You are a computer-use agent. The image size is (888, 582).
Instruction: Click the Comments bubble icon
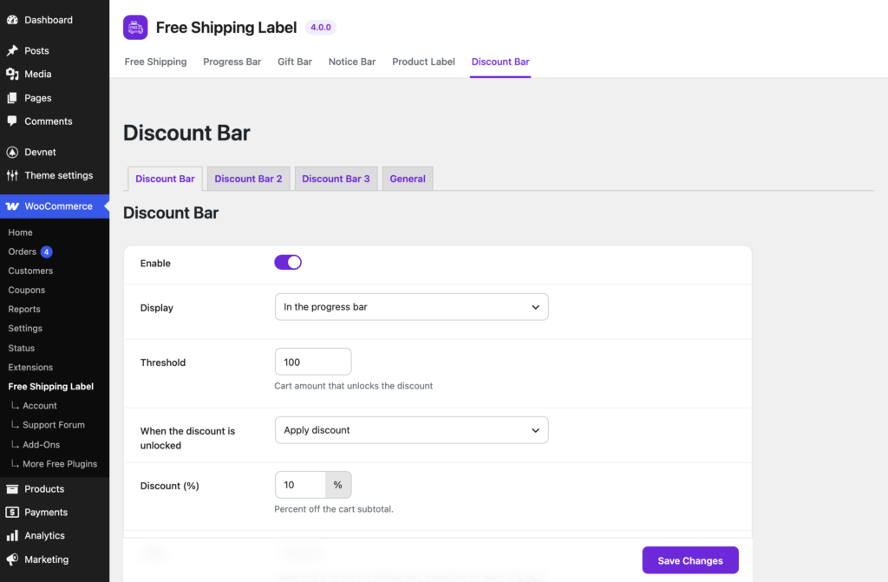click(x=12, y=121)
